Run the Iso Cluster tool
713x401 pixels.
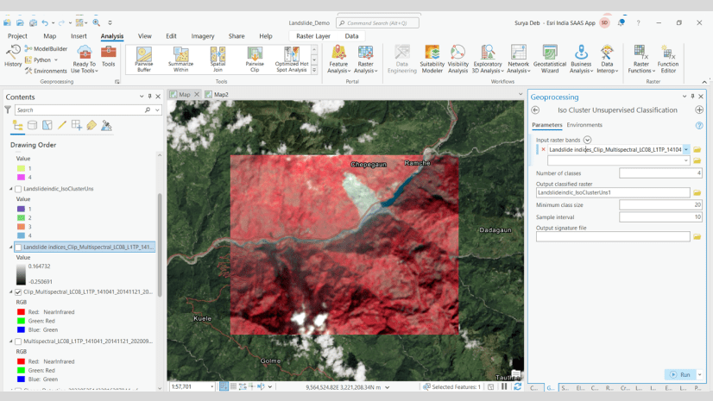pyautogui.click(x=680, y=374)
